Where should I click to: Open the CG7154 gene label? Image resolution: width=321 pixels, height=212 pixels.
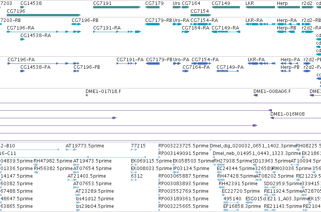pyautogui.click(x=200, y=11)
